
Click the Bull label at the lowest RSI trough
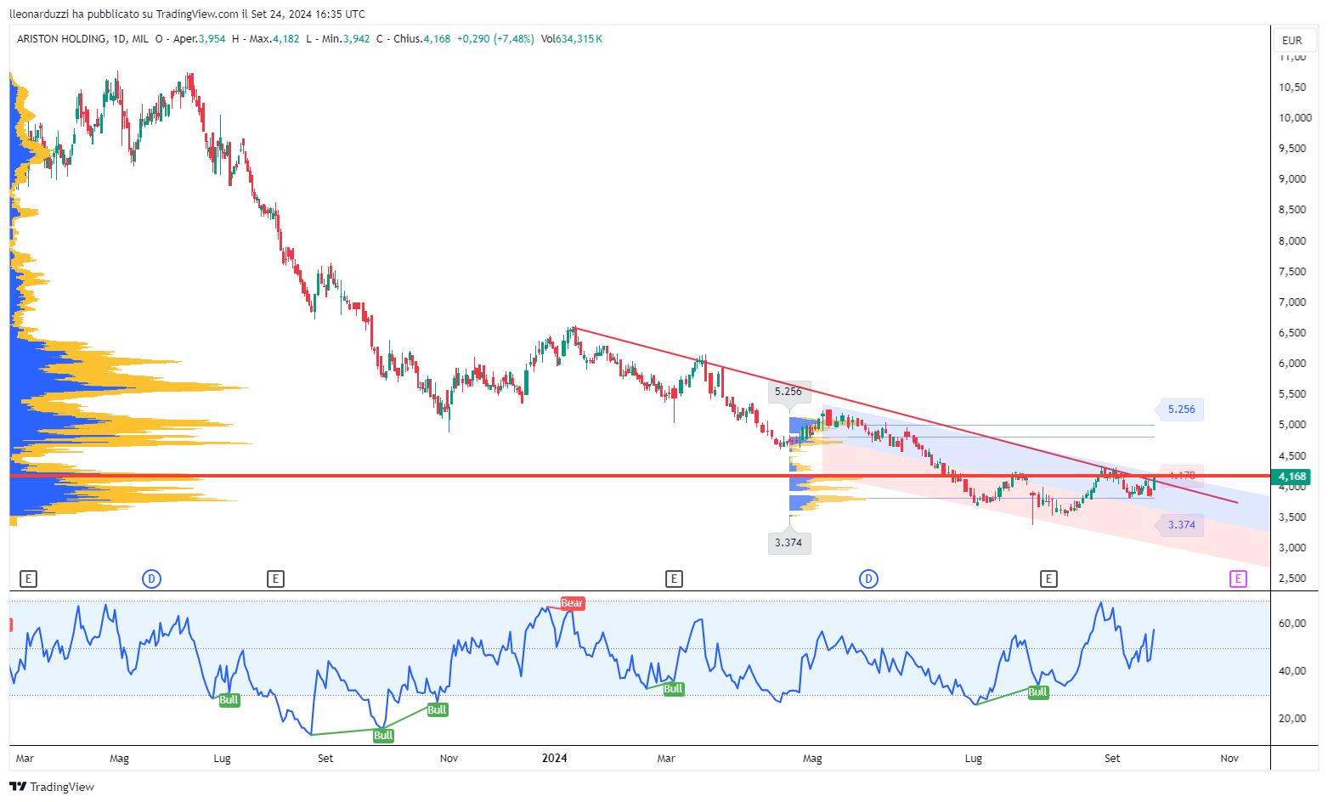[x=383, y=735]
